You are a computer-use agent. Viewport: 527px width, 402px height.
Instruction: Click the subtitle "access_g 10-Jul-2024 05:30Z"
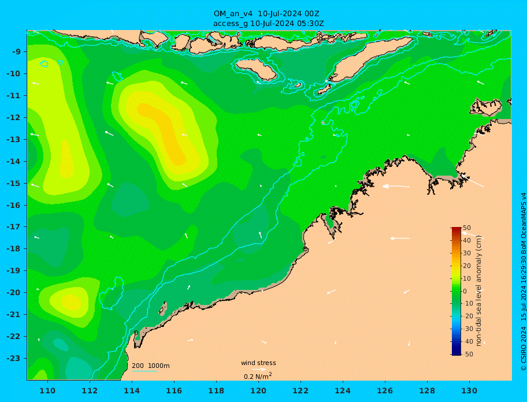click(269, 24)
